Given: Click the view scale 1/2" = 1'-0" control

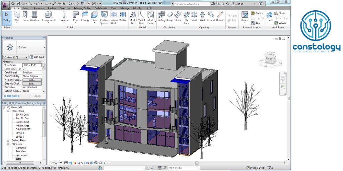Looking at the screenshot, I should 56,163.
